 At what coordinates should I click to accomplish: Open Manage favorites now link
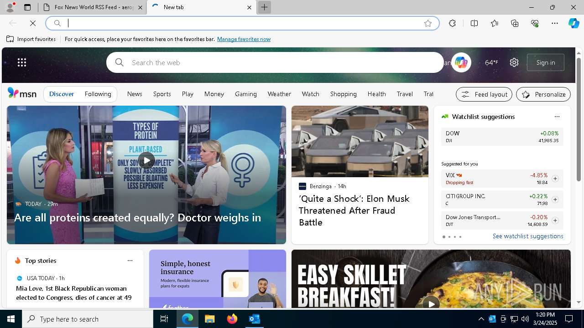point(244,39)
